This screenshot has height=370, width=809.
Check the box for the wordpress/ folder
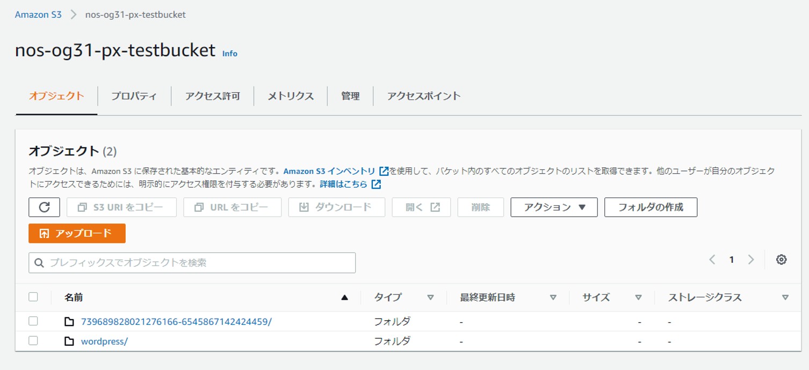pos(33,341)
